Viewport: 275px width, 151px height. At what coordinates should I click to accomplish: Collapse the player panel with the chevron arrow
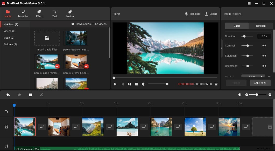(221, 48)
